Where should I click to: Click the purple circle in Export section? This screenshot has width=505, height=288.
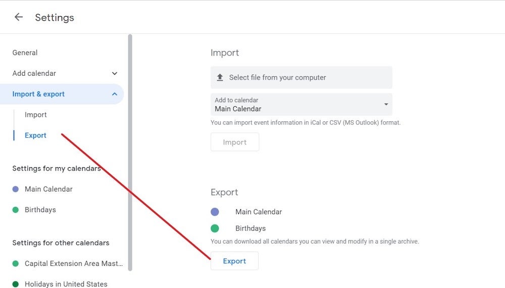click(x=215, y=212)
